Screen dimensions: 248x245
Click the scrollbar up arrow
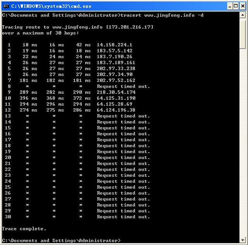(x=243, y=15)
